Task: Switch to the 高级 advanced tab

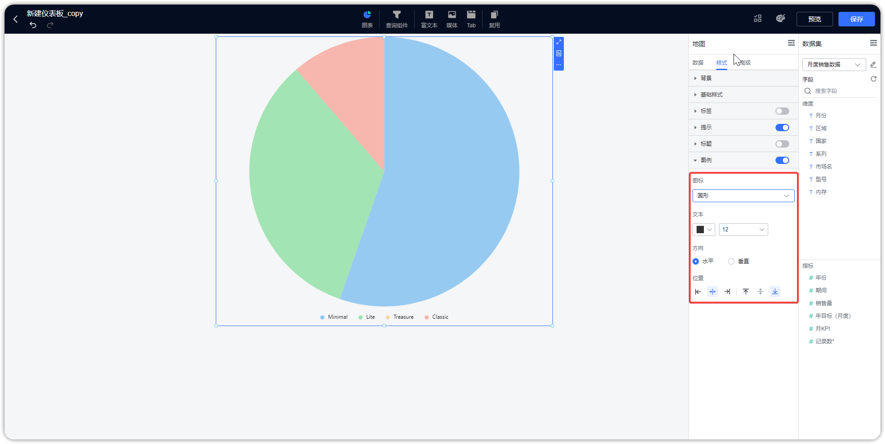Action: (745, 63)
